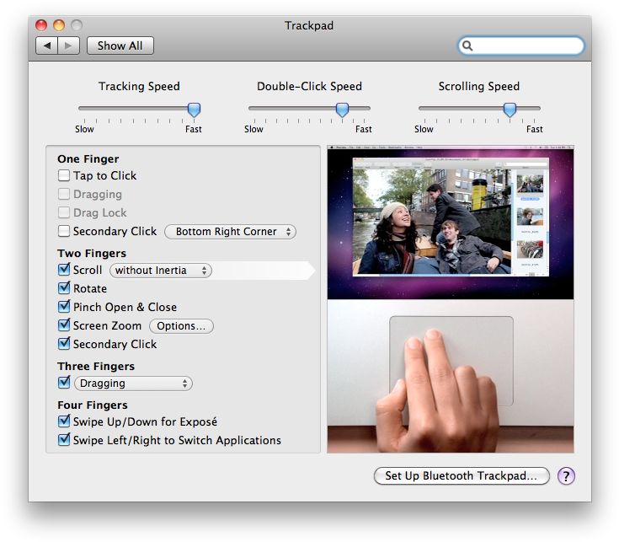Click the Scrolling Speed slider handle
619x542 pixels.
point(510,110)
